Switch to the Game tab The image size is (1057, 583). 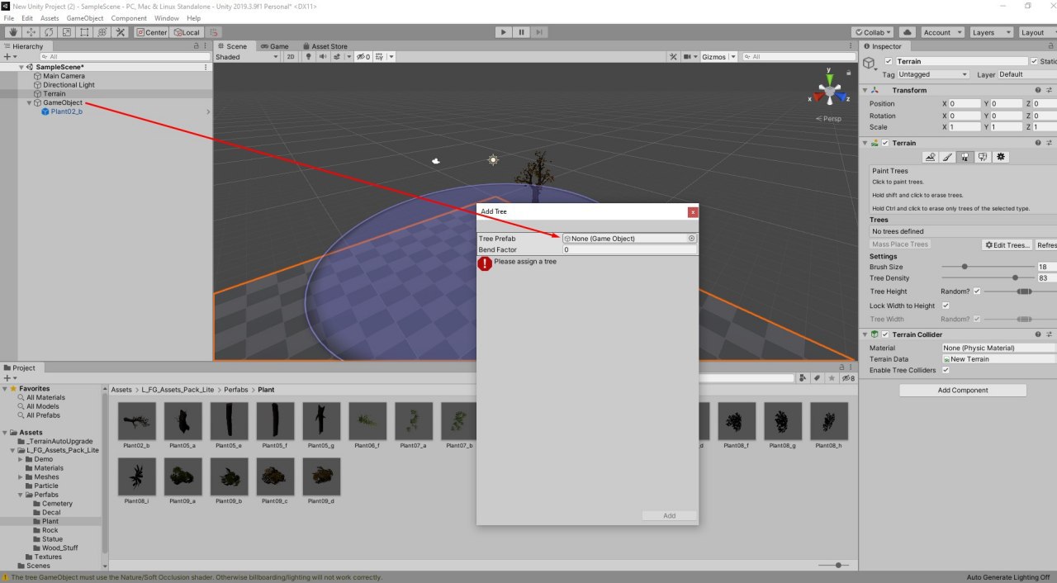274,46
